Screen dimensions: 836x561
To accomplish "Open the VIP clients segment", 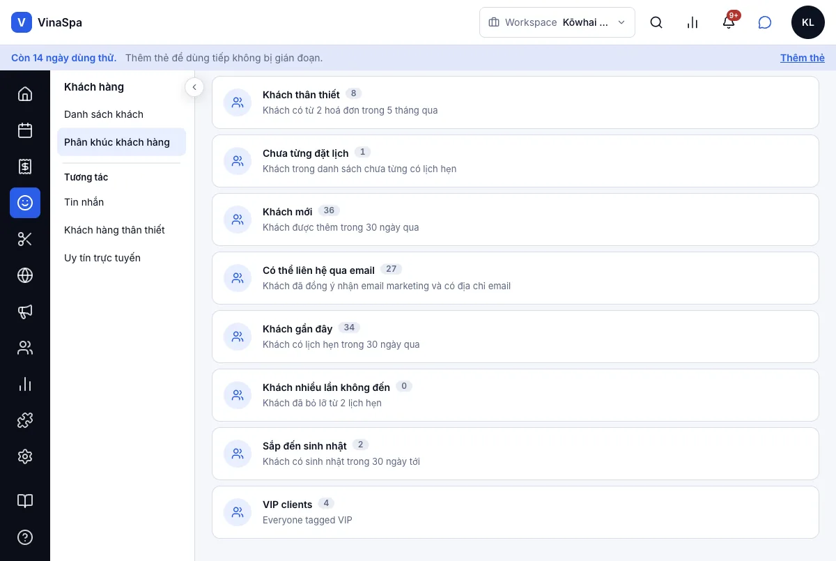I will pos(516,512).
